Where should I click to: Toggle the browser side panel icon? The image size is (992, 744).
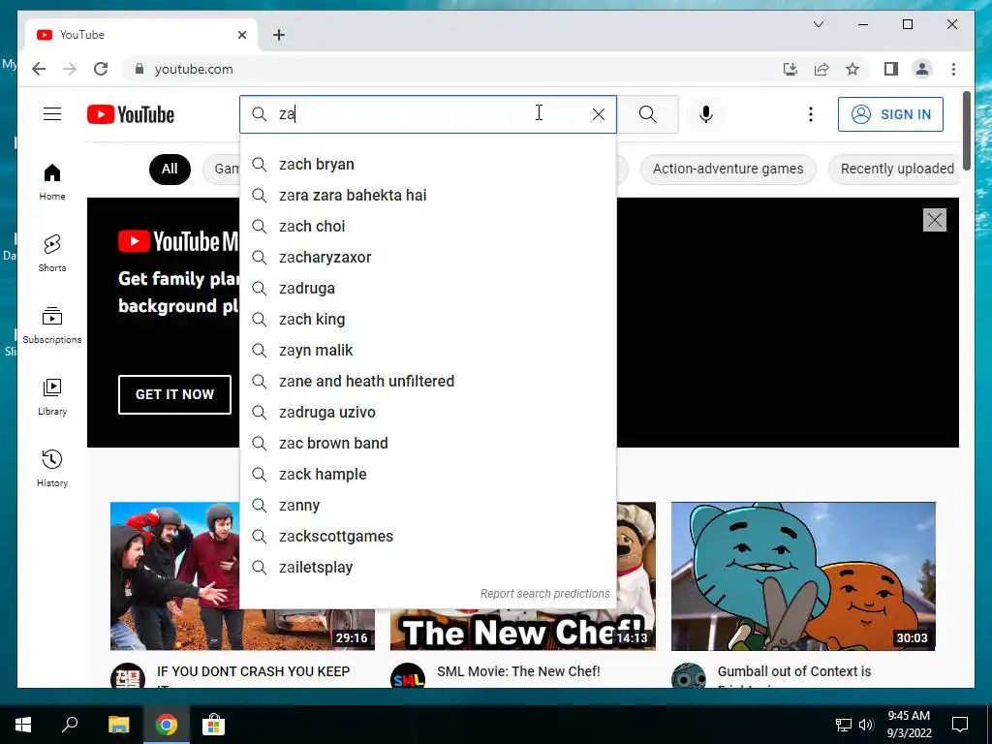[891, 69]
